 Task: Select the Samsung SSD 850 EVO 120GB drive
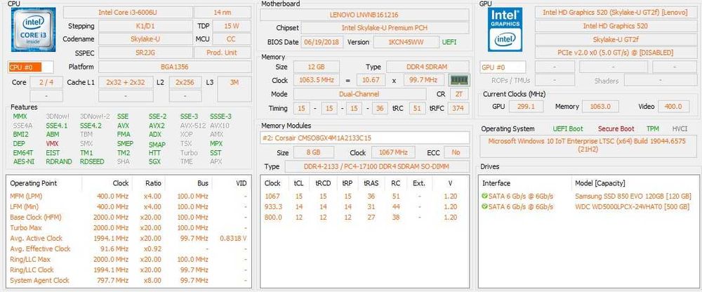click(x=588, y=196)
